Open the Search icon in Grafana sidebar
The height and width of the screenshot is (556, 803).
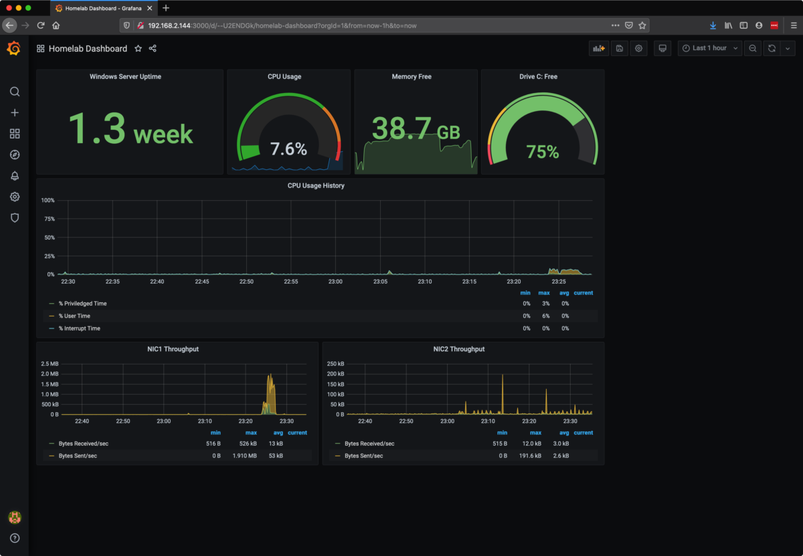15,92
